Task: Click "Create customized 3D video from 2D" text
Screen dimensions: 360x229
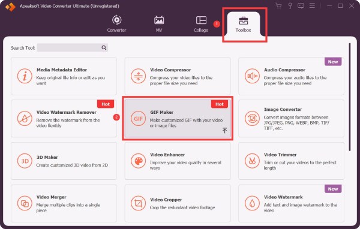Action: pos(72,165)
